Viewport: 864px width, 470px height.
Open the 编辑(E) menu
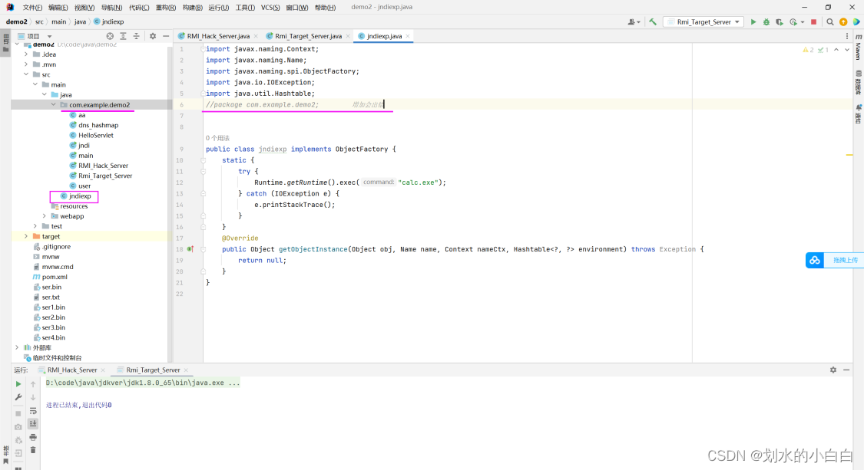tap(58, 7)
